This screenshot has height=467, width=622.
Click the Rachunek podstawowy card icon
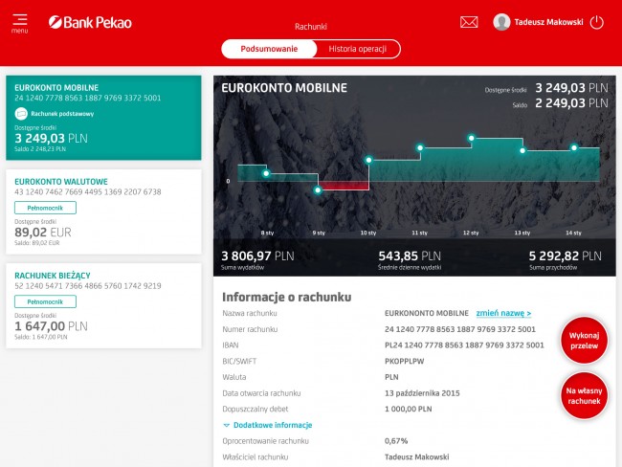[21, 114]
